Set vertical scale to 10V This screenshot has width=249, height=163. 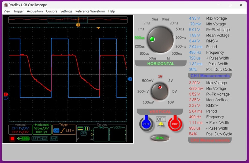point(171,102)
